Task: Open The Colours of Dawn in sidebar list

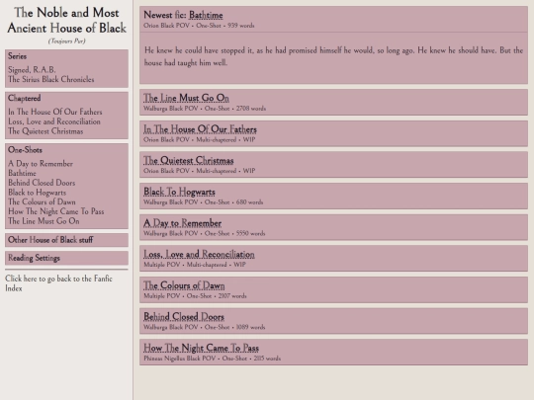Action: (x=42, y=201)
